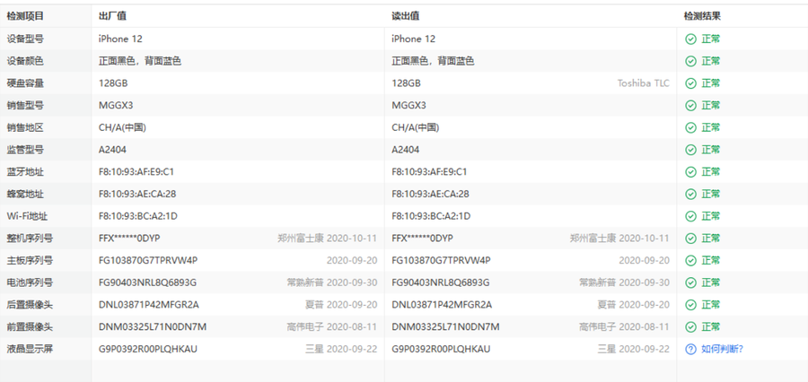Screen dimensions: 808x382
Task: Click 读出值 cell CH/A(中国)
Action: click(416, 127)
